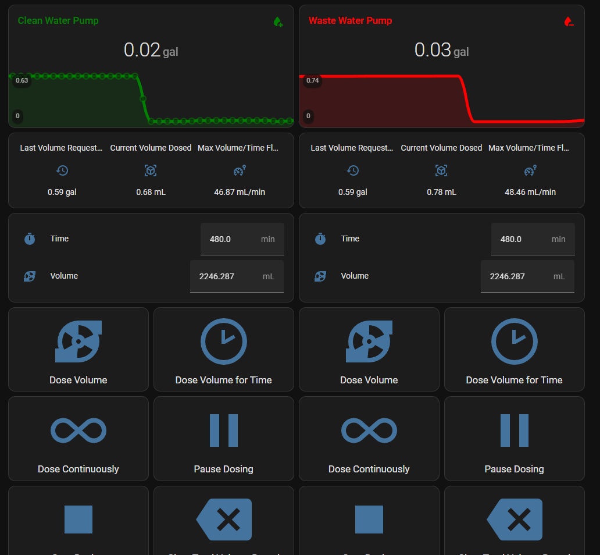Click the "46.87 mL/min" max flow value
Image resolution: width=600 pixels, height=555 pixels.
(x=240, y=192)
